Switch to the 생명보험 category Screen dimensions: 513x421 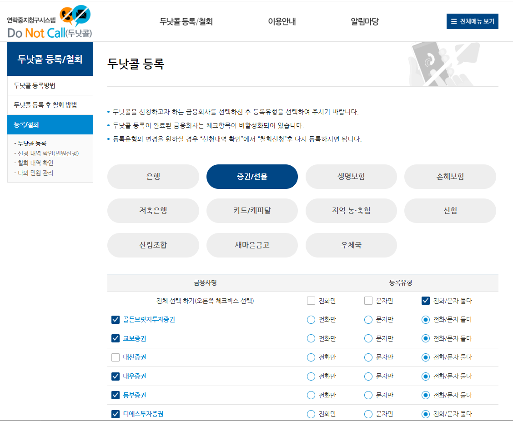pyautogui.click(x=351, y=177)
